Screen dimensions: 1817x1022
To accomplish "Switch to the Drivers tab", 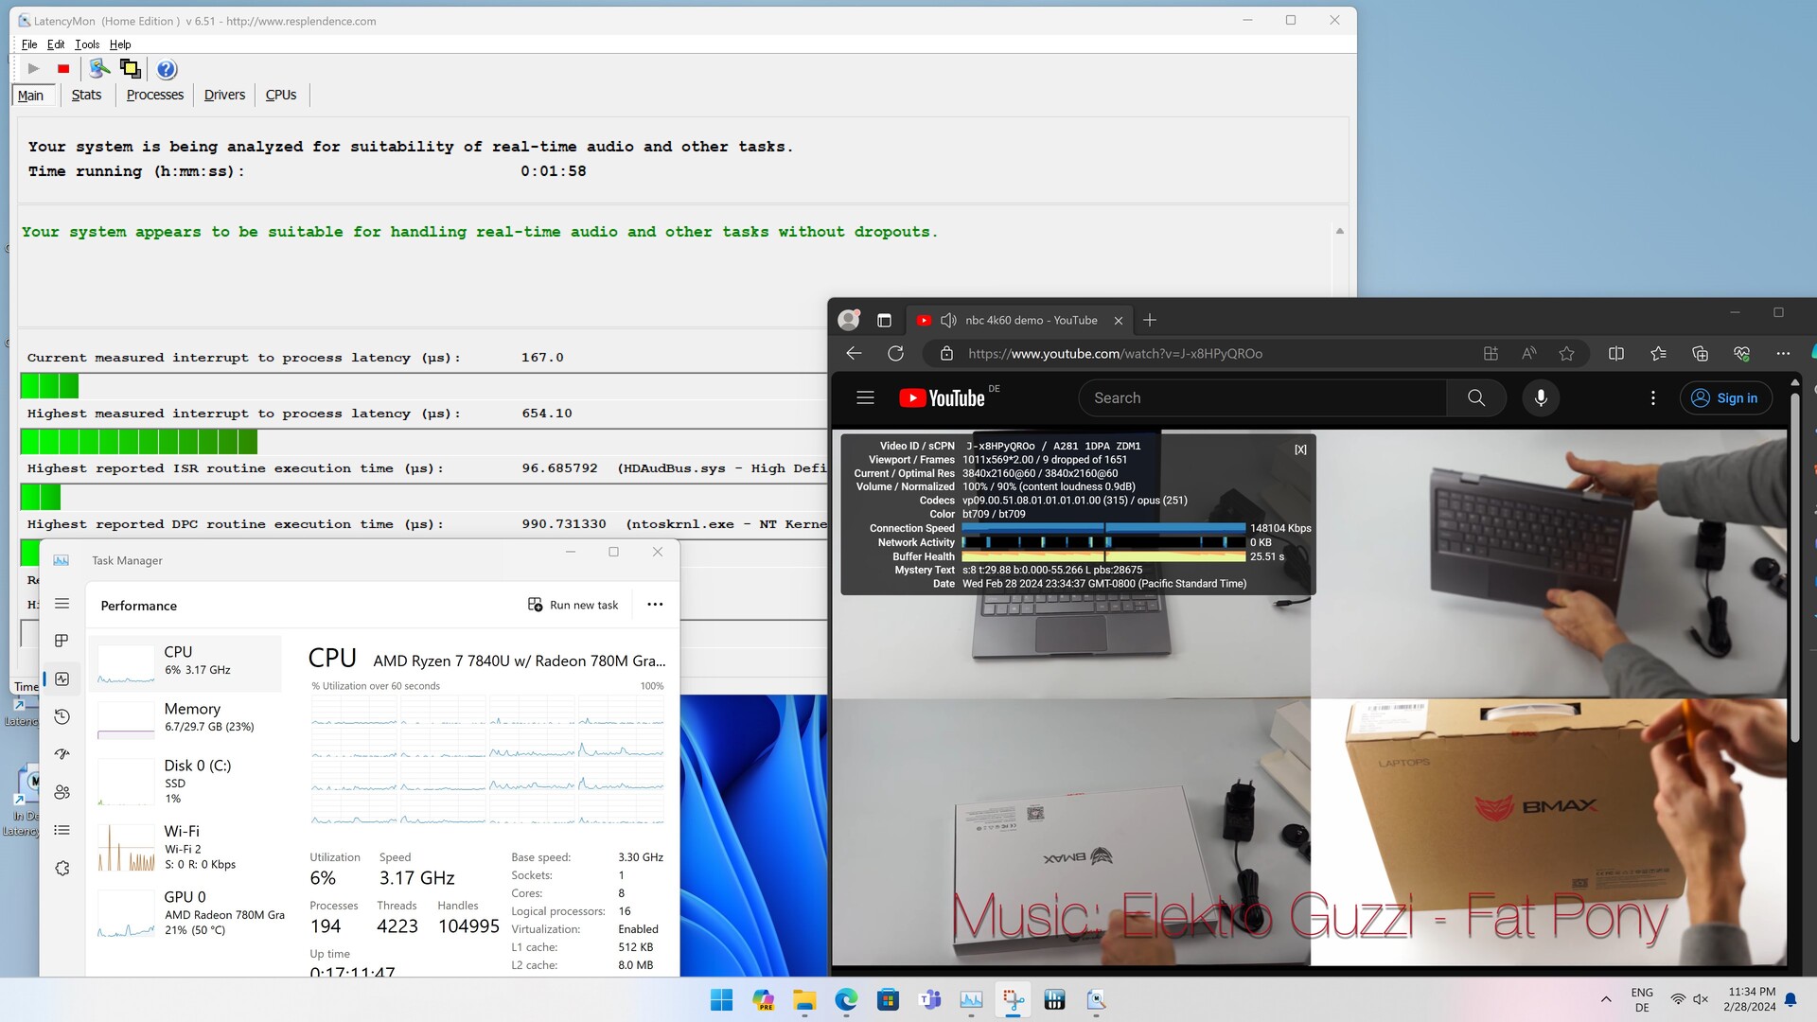I will (x=224, y=95).
